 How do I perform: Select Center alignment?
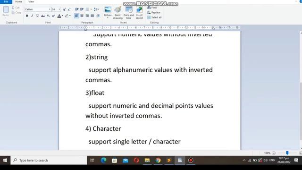(x=82, y=16)
